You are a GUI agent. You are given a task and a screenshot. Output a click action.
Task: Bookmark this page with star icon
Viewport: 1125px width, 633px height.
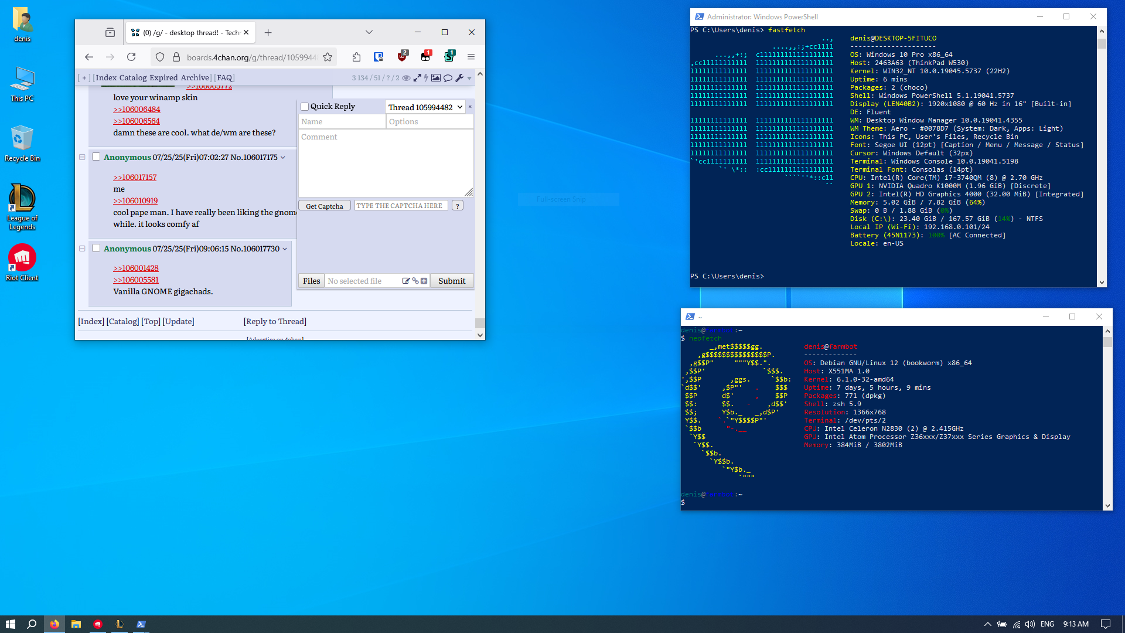(328, 57)
